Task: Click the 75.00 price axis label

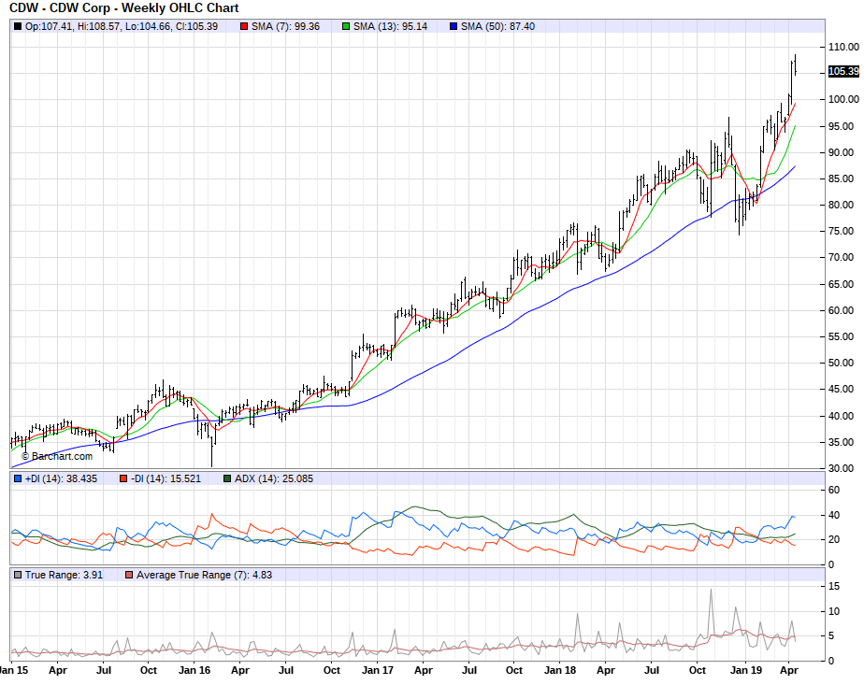Action: click(x=842, y=232)
